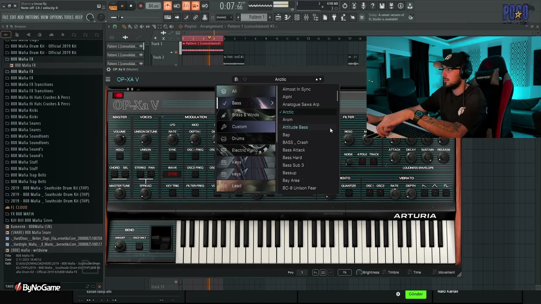Open the settings gear icon beside Gönder

(398, 294)
